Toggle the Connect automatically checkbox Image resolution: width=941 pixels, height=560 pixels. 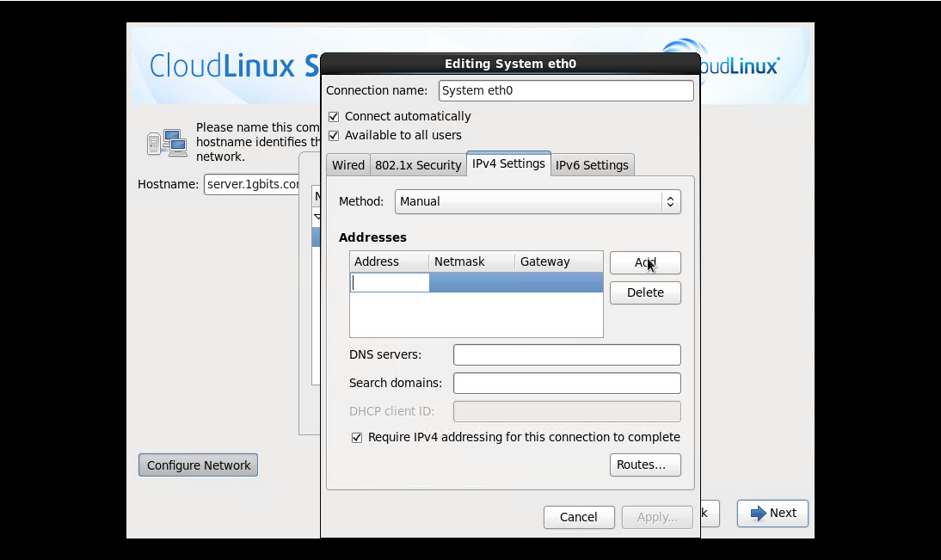pyautogui.click(x=334, y=116)
